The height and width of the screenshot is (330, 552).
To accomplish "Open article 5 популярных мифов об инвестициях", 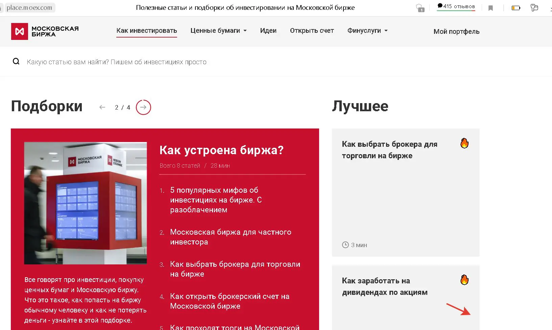I will pyautogui.click(x=216, y=200).
